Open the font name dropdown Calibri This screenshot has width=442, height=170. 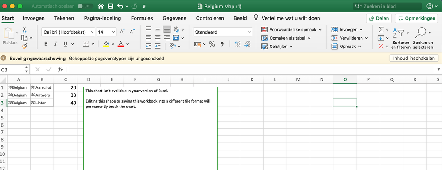(x=93, y=32)
